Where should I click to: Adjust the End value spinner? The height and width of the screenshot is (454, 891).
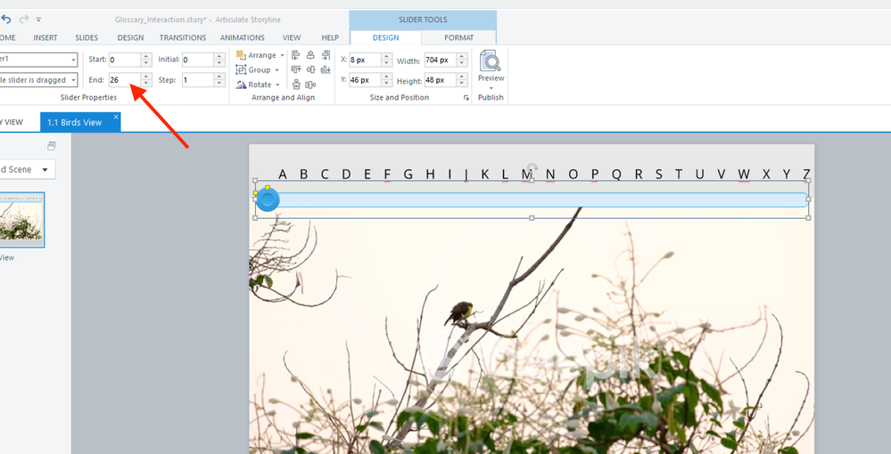[x=146, y=80]
